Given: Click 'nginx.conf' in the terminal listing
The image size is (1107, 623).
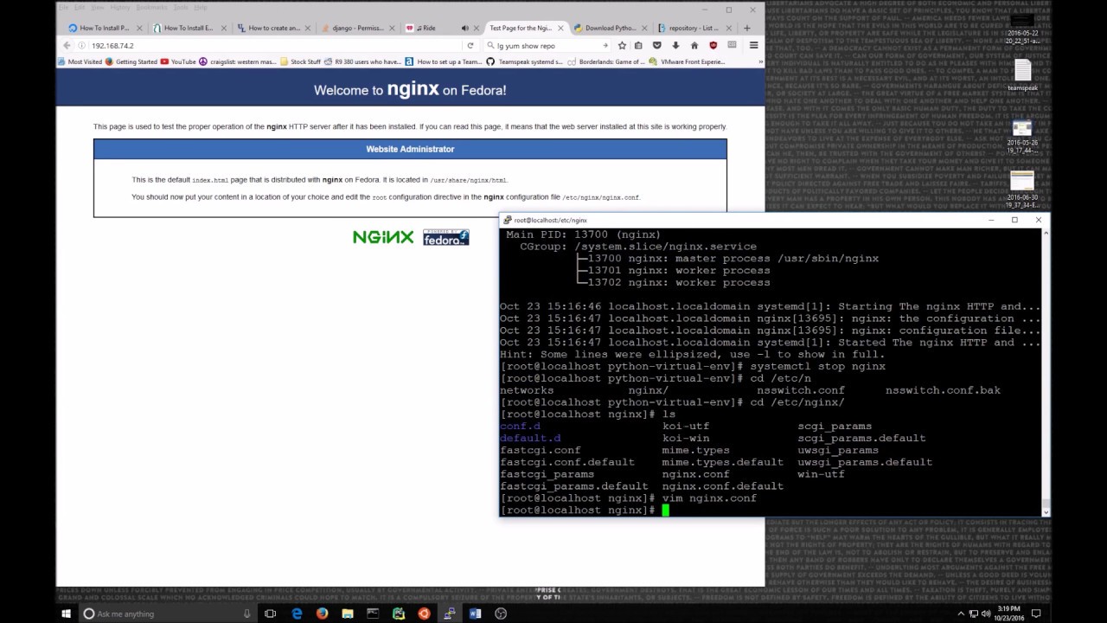Looking at the screenshot, I should [x=695, y=474].
